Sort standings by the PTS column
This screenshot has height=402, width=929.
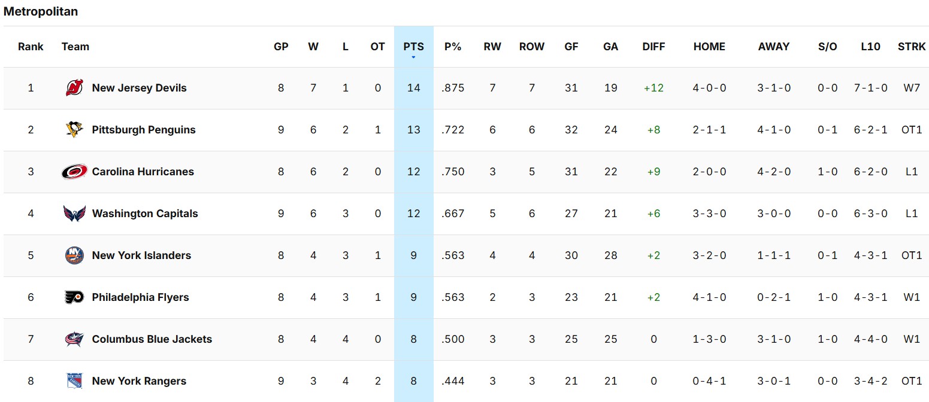pyautogui.click(x=413, y=47)
